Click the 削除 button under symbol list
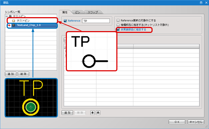Image resolution: width=209 pixels, height=129 pixels. point(23,74)
